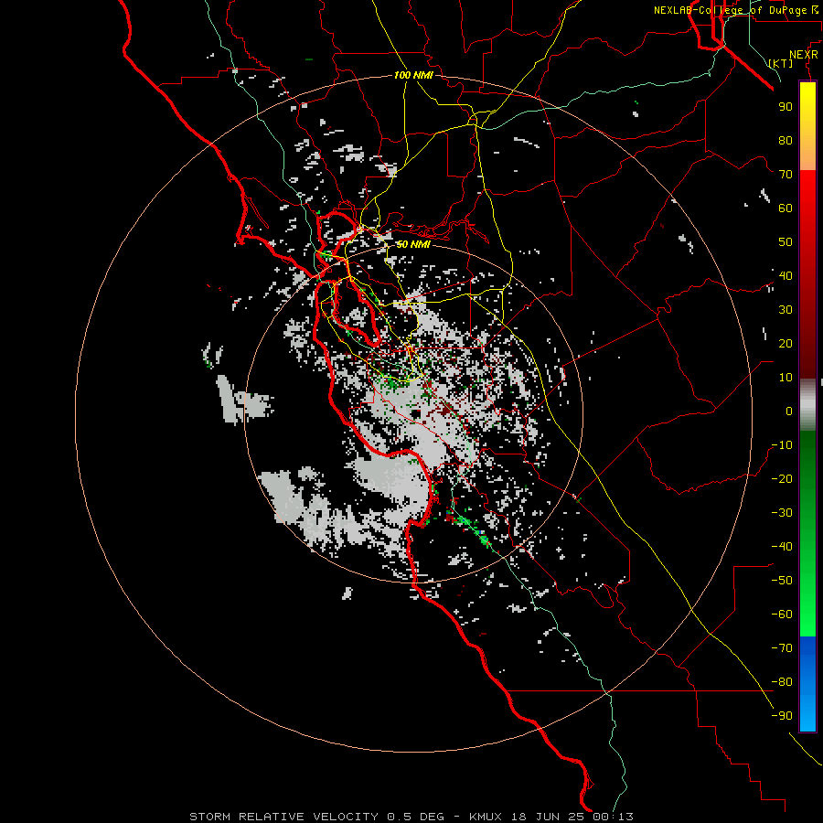Click the "50" positive scale value
Image resolution: width=823 pixels, height=823 pixels.
coord(786,242)
